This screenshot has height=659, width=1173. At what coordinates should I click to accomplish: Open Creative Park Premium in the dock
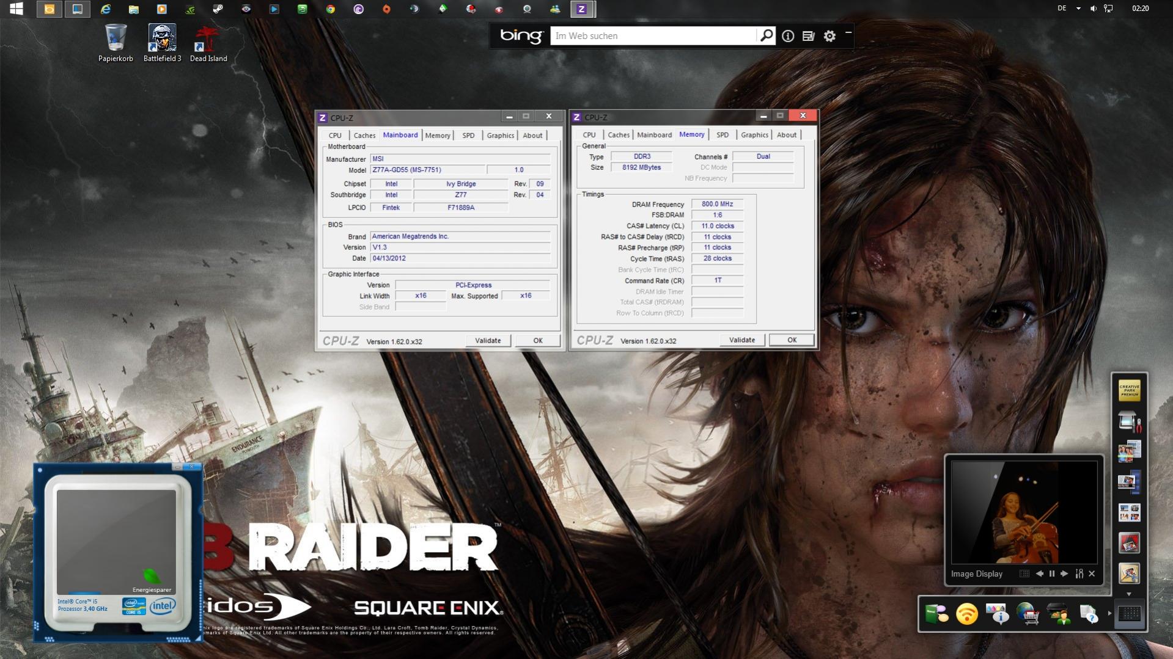point(1129,390)
